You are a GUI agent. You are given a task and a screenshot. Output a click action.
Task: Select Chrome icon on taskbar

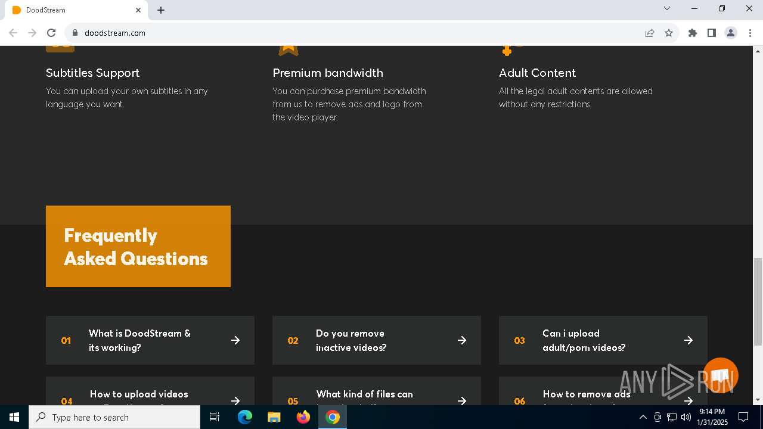(333, 417)
